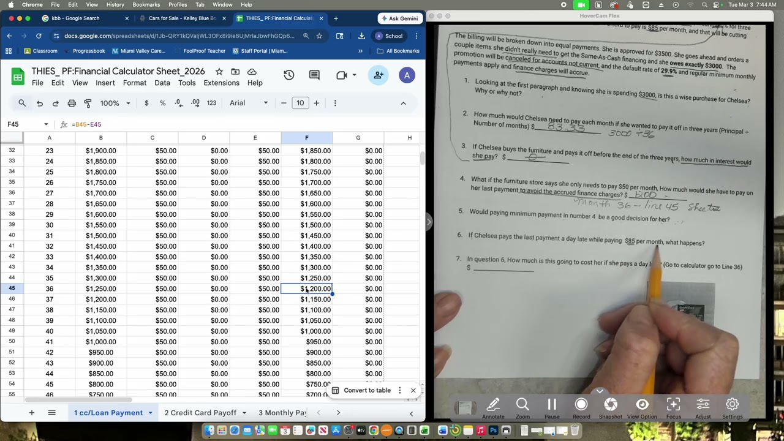Move document to a folder icon
784x441 pixels.
(x=235, y=72)
